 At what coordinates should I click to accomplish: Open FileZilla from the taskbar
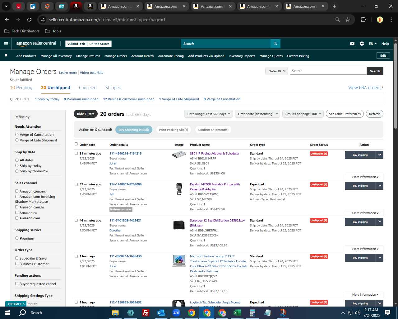tap(146, 313)
